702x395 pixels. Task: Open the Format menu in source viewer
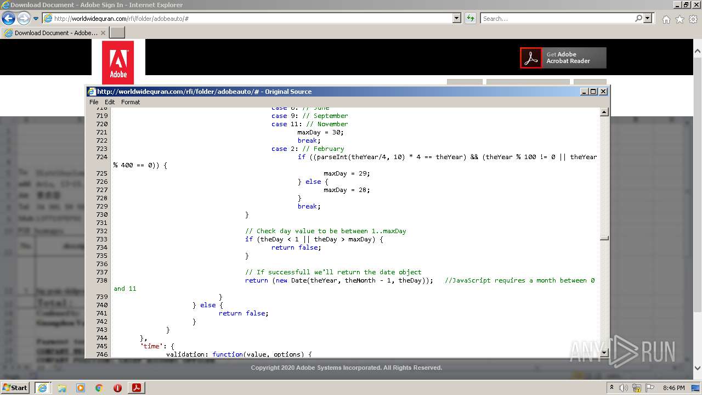click(x=131, y=102)
